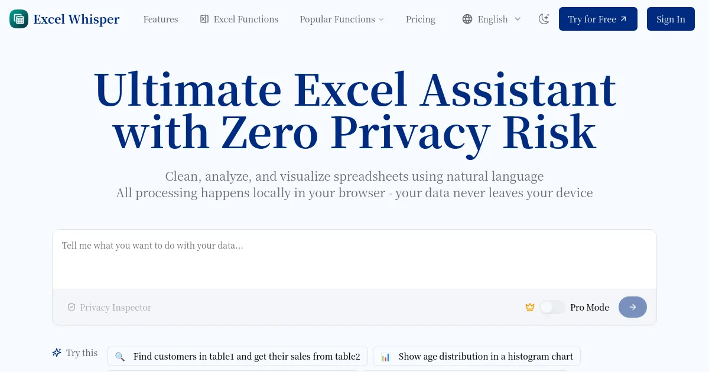Click the data prompt input field
Screen dimensions: 709x372
pos(354,259)
